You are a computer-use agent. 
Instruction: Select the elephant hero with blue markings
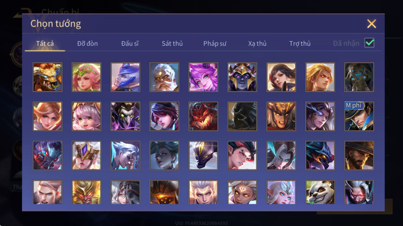tap(359, 77)
